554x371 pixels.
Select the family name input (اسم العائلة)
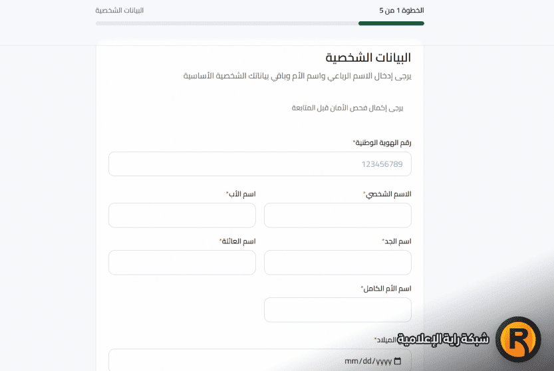pos(182,263)
